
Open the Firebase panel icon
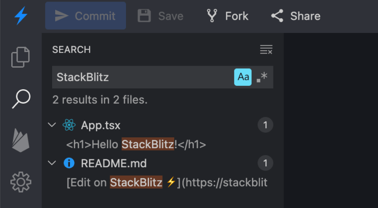click(21, 140)
